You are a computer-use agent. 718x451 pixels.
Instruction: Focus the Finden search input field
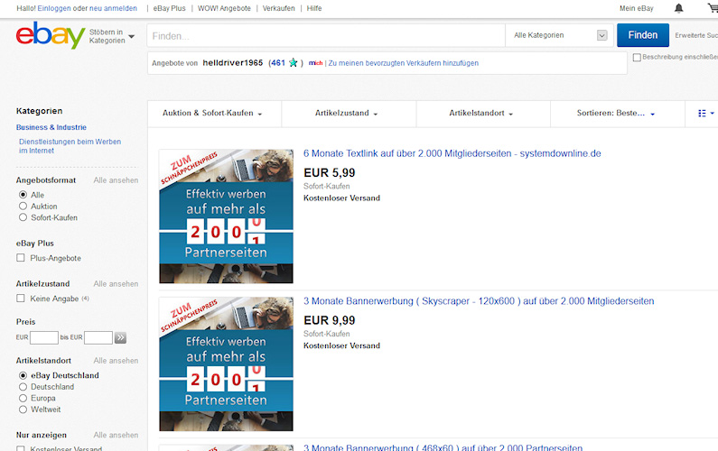point(326,35)
